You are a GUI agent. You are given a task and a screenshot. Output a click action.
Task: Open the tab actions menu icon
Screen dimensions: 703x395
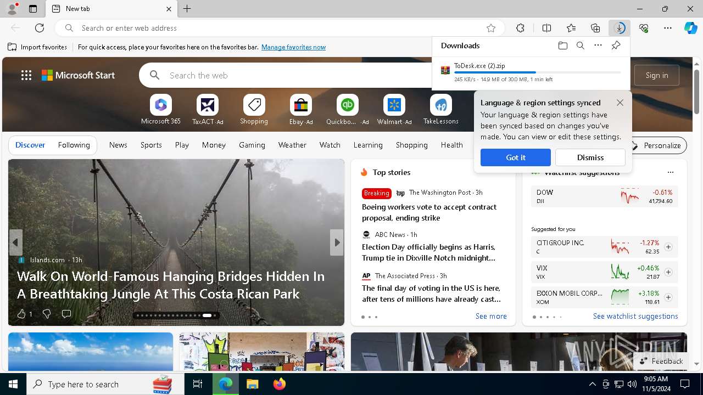tap(33, 9)
